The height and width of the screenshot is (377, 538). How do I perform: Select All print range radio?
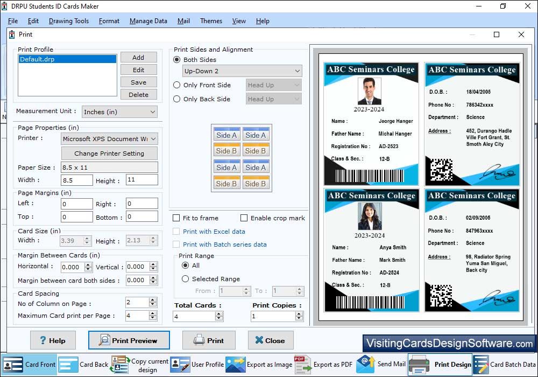pyautogui.click(x=185, y=266)
